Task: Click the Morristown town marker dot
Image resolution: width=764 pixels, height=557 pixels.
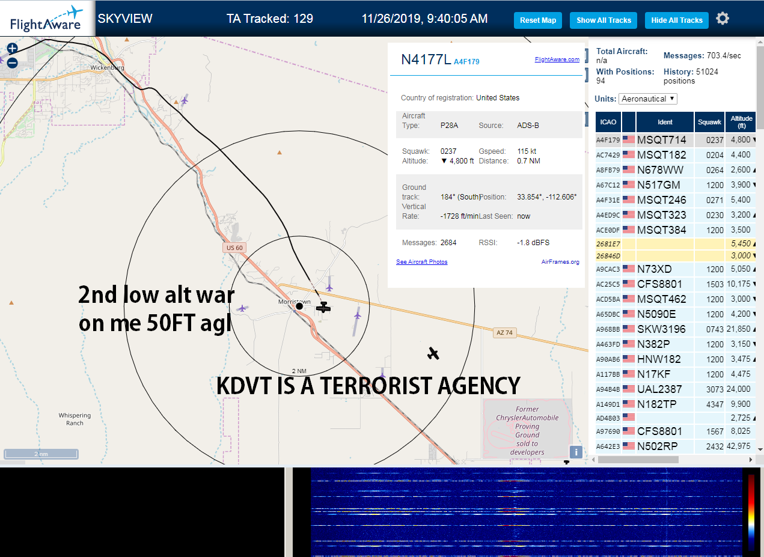Action: click(299, 306)
